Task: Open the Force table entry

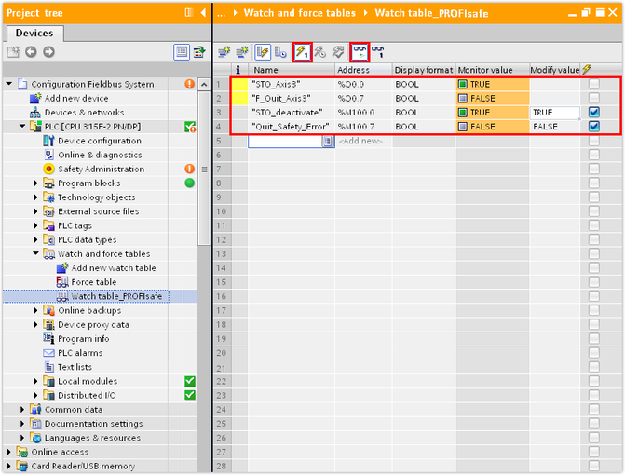Action: (93, 282)
